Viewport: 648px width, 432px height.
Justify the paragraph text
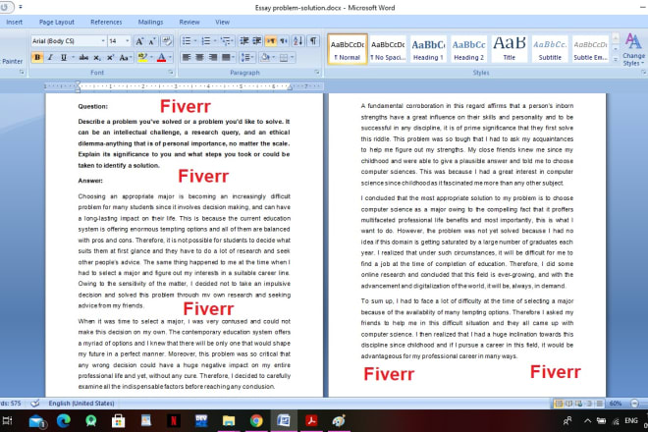tap(226, 57)
